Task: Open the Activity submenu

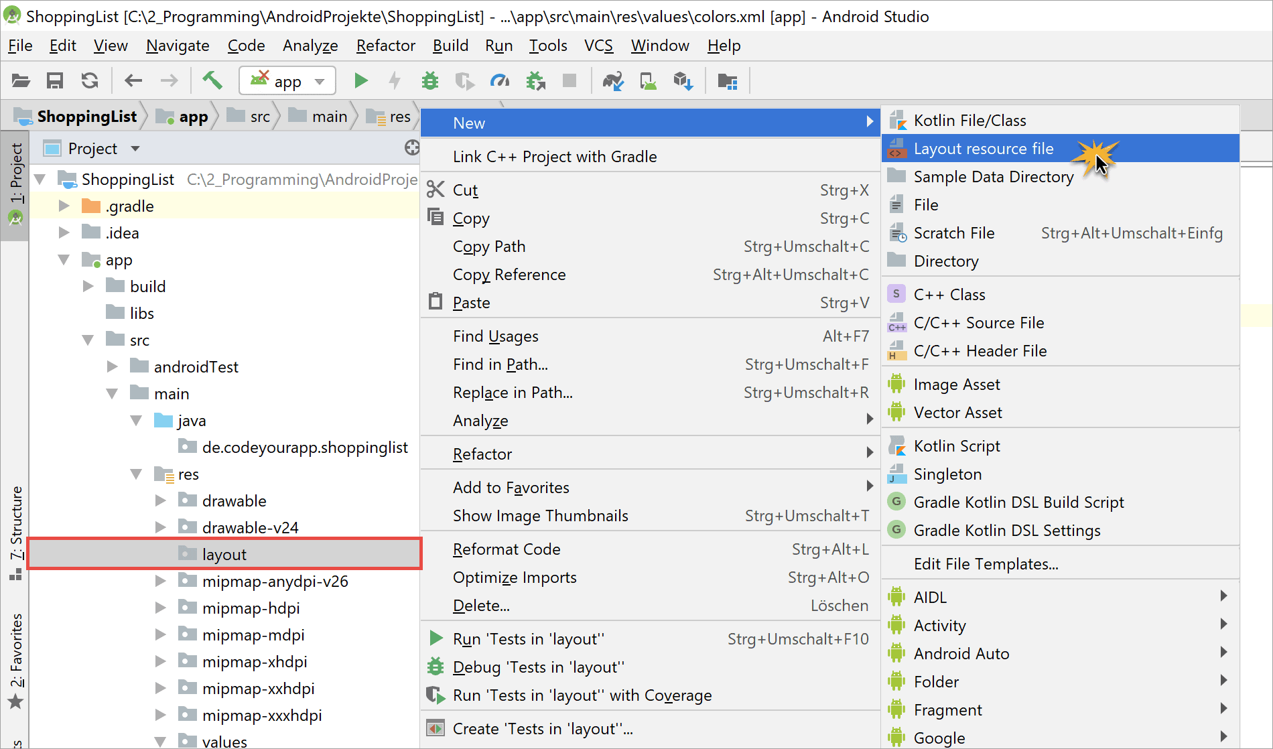Action: point(1061,626)
